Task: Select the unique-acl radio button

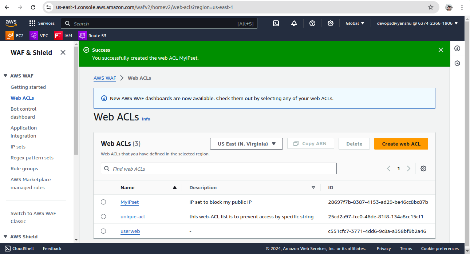Action: [x=103, y=217]
